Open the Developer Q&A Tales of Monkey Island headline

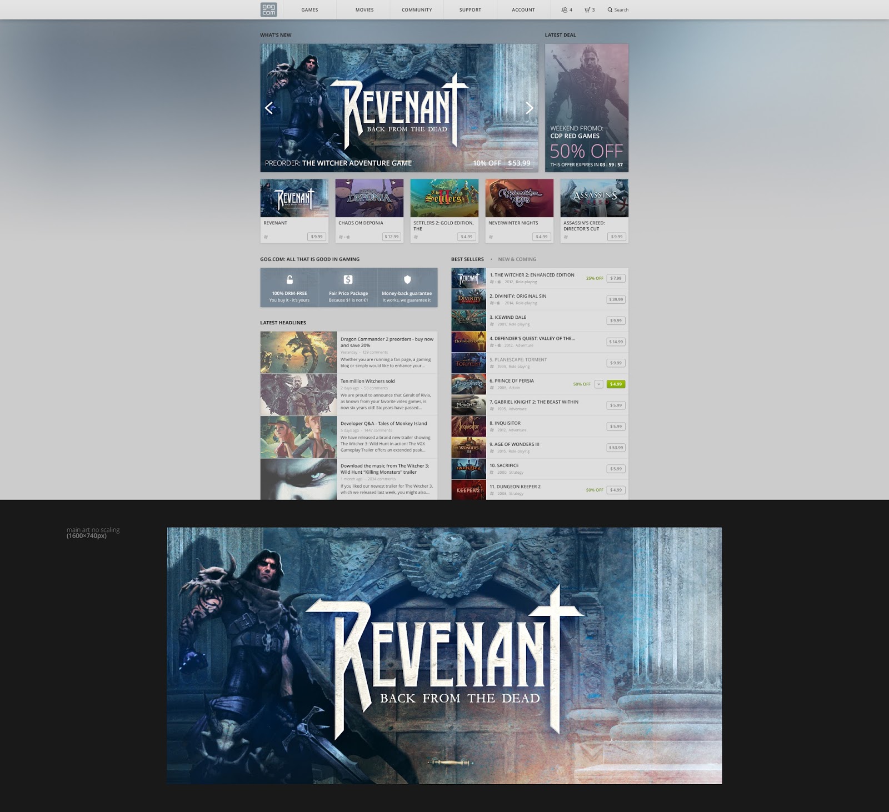384,423
